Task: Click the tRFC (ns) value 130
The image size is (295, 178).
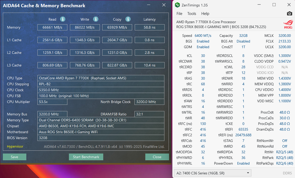Action: 203,124
